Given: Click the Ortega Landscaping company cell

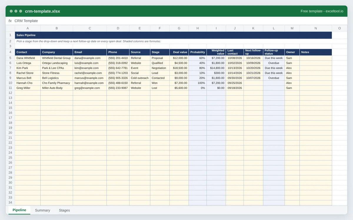Looking at the screenshot, I should point(57,63).
